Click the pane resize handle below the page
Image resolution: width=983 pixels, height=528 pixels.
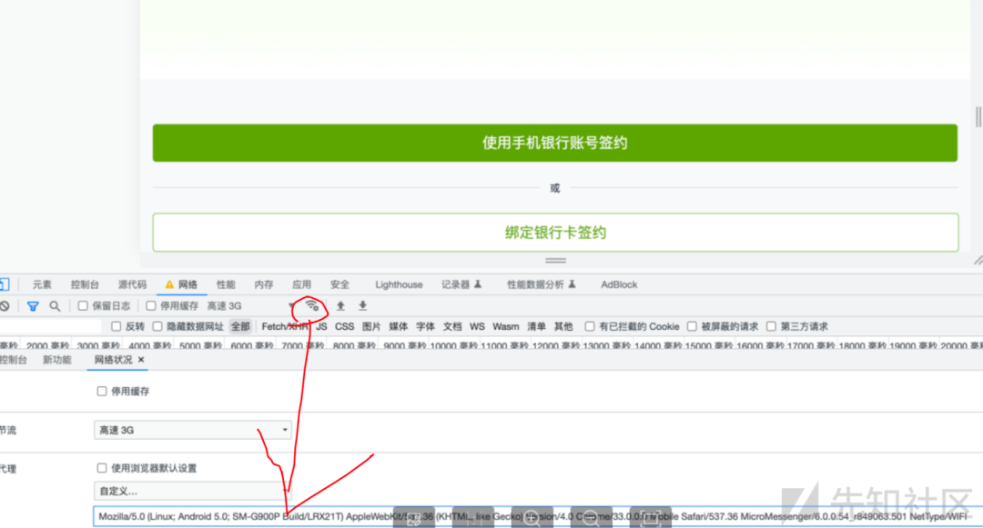pos(555,260)
